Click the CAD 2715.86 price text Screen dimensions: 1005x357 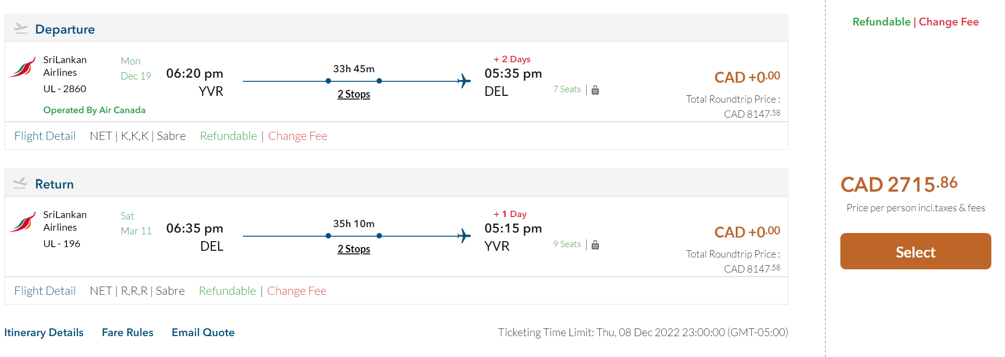pos(899,184)
